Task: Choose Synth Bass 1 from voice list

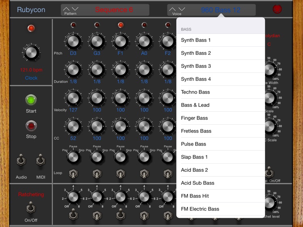Action: (221, 40)
